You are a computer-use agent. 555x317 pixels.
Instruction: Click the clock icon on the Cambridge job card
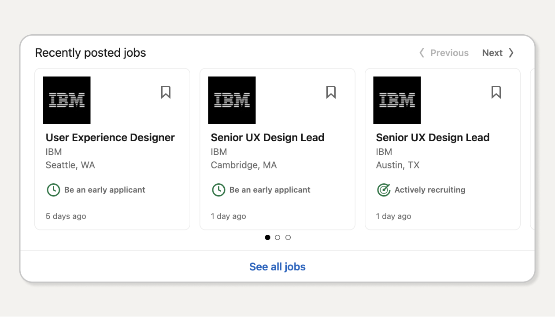[218, 190]
